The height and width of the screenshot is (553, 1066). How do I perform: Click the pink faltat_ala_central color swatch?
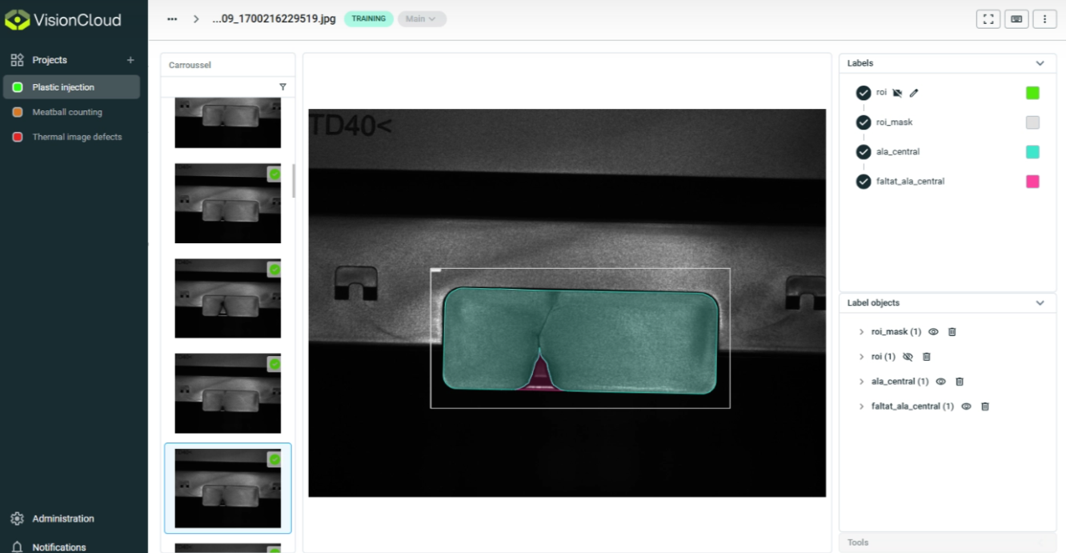[x=1032, y=182]
